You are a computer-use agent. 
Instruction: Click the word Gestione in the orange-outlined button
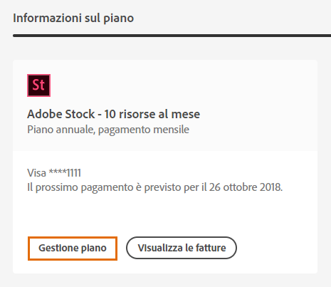pos(58,249)
